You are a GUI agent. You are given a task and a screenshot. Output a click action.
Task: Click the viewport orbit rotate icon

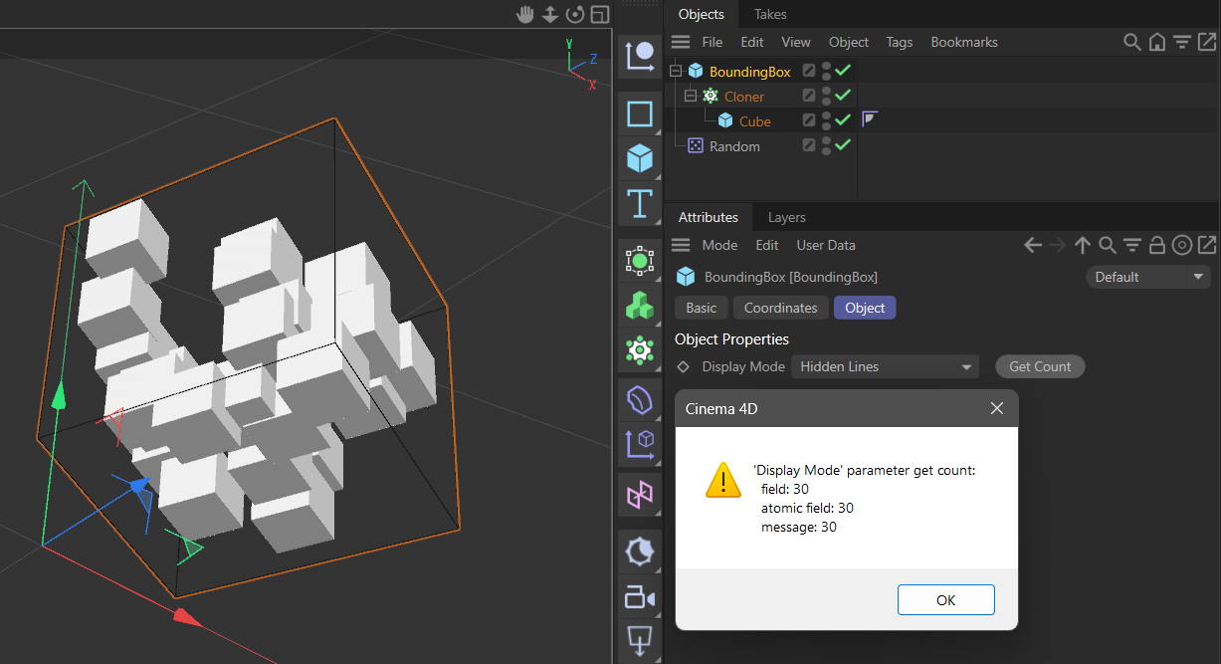pos(574,14)
